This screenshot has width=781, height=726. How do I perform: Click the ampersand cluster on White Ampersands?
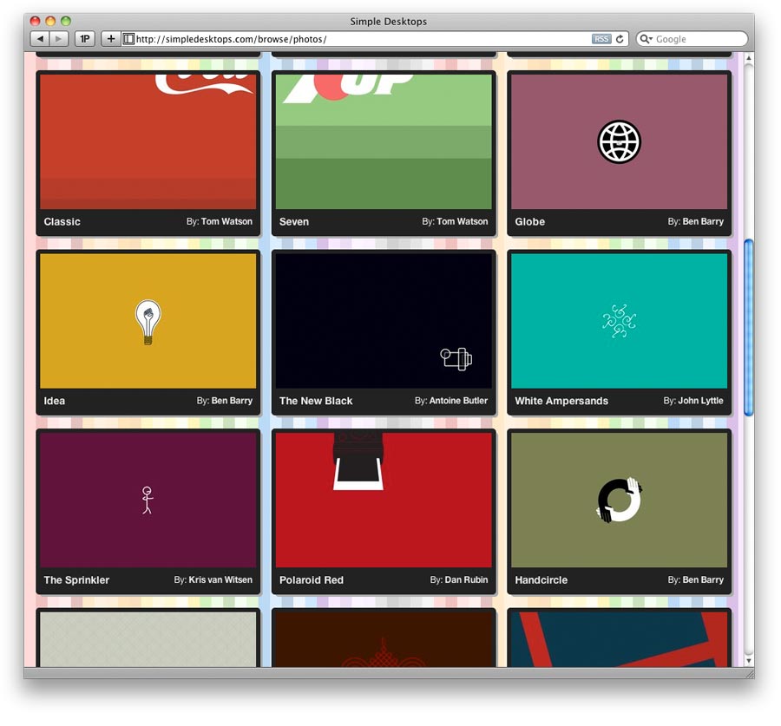point(619,321)
